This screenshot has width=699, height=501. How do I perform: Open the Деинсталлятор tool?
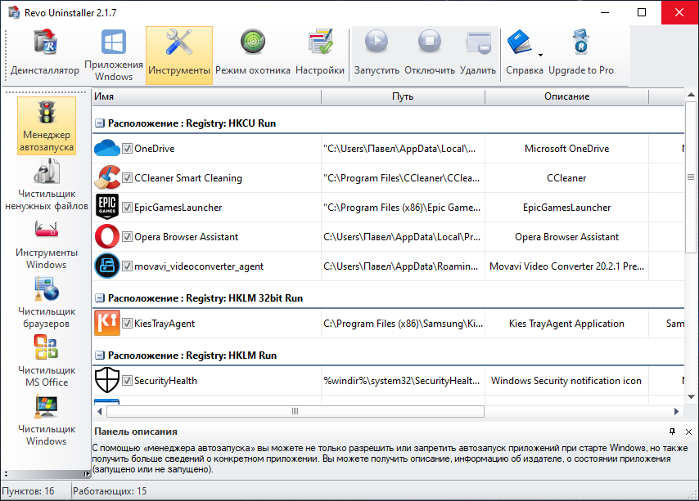(45, 54)
